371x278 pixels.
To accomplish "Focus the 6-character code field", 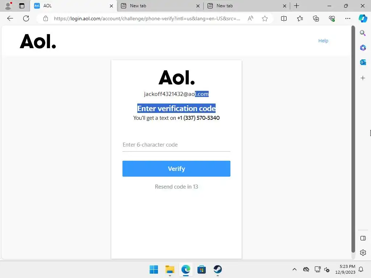I will coord(176,145).
